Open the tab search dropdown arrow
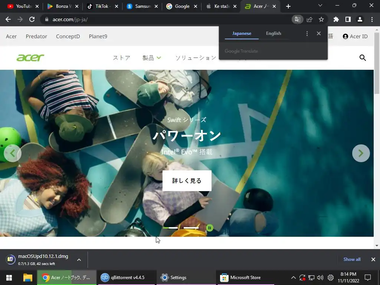380x285 pixels. 320,5
